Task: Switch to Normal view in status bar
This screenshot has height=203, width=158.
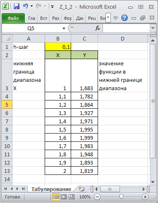Action: click(56, 197)
